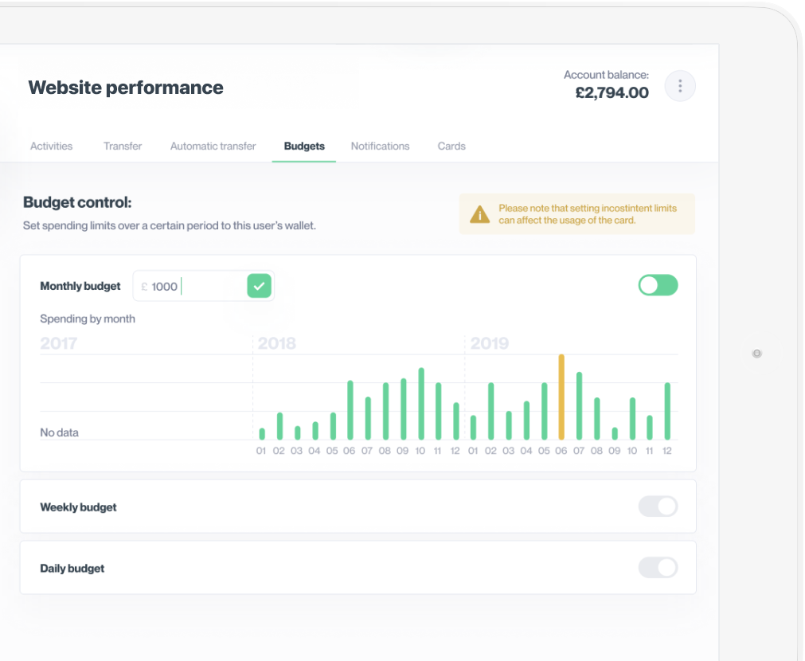Viewport: 805px width, 661px height.
Task: Click the yellow warning triangle icon
Action: point(479,214)
